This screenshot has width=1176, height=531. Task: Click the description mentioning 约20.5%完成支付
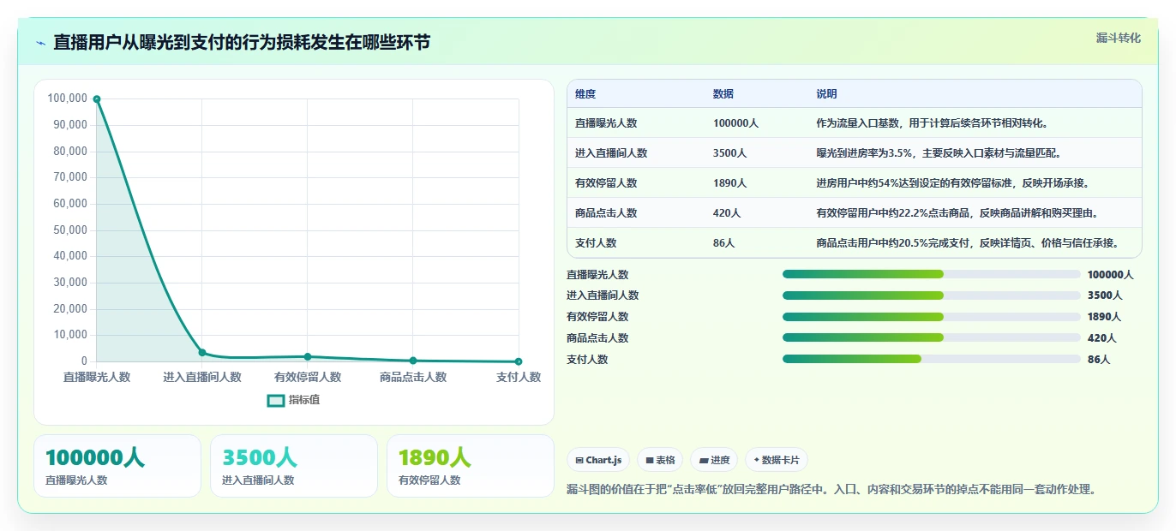tap(967, 243)
